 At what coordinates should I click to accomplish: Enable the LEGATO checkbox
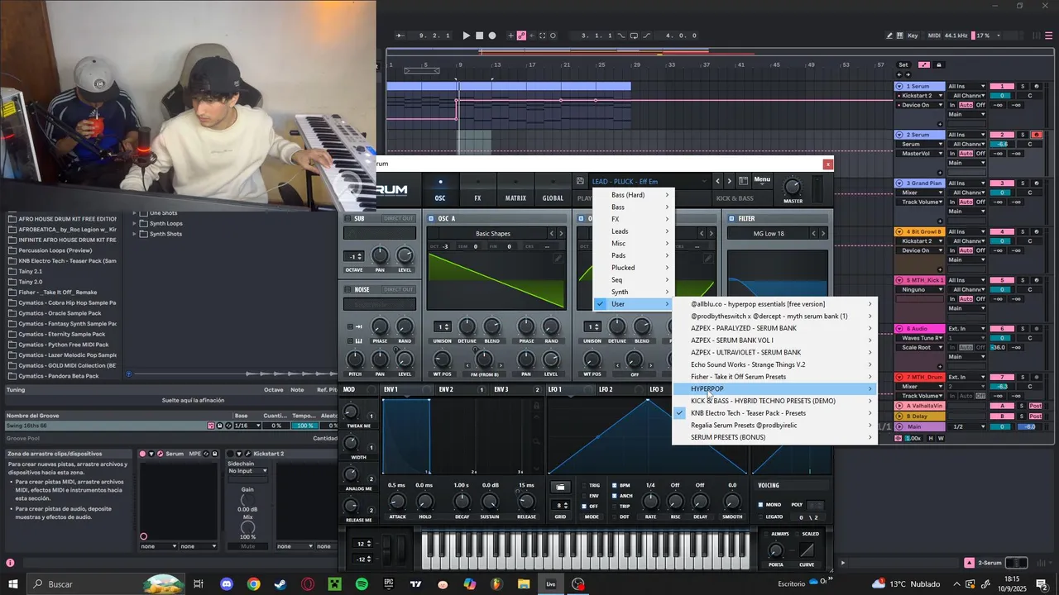tap(762, 516)
